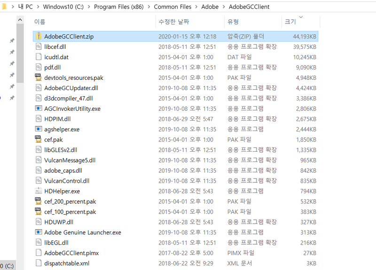Viewport: 376px width, 270px height.
Task: Click the Adobe Genuine Launcher.exe icon
Action: [x=39, y=232]
